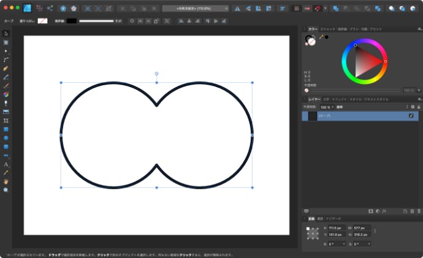Click the Flip Horizontal toolbar icon
Image resolution: width=423 pixels, height=258 pixels.
point(237,9)
